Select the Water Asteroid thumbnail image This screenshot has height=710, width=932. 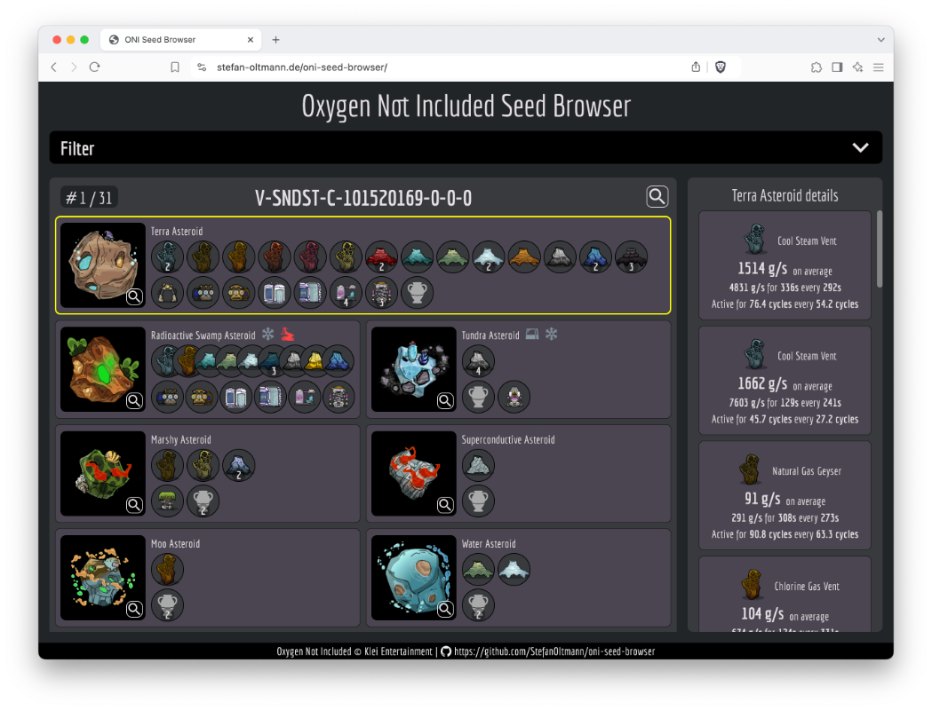click(x=414, y=578)
